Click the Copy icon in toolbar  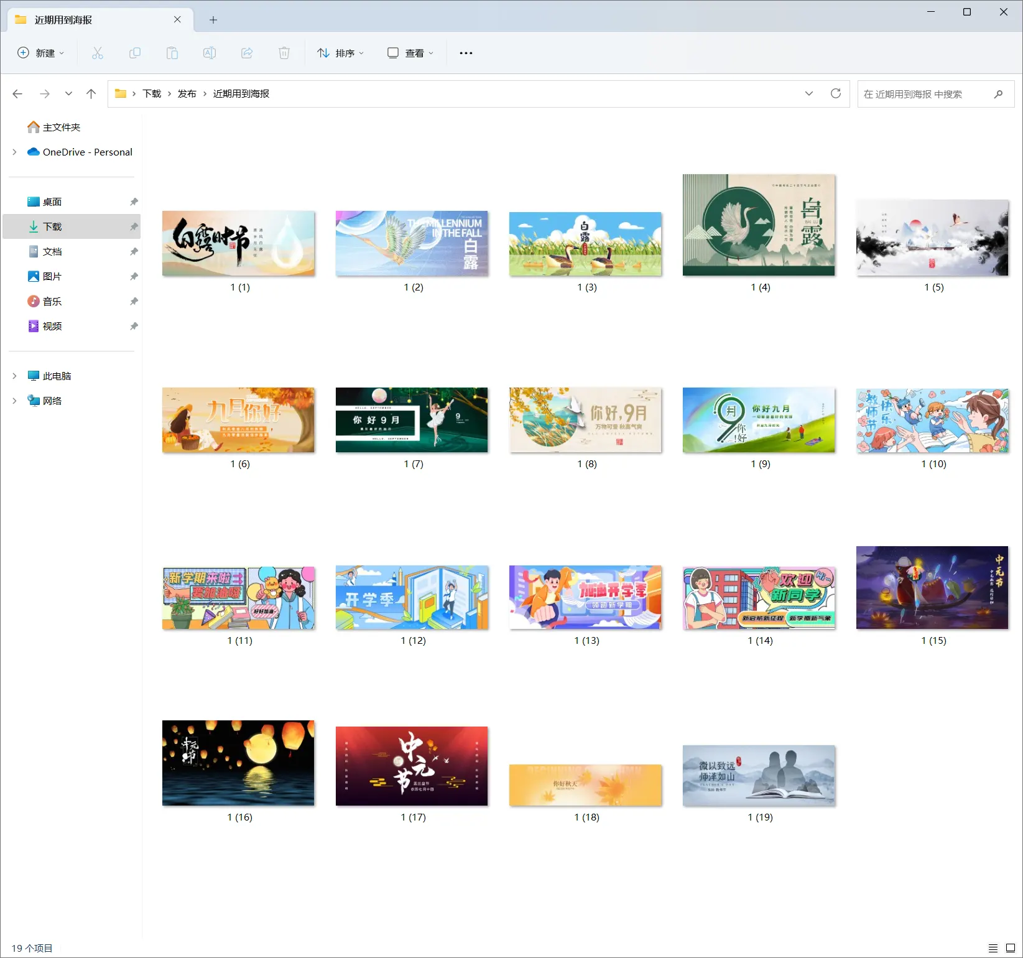tap(135, 53)
